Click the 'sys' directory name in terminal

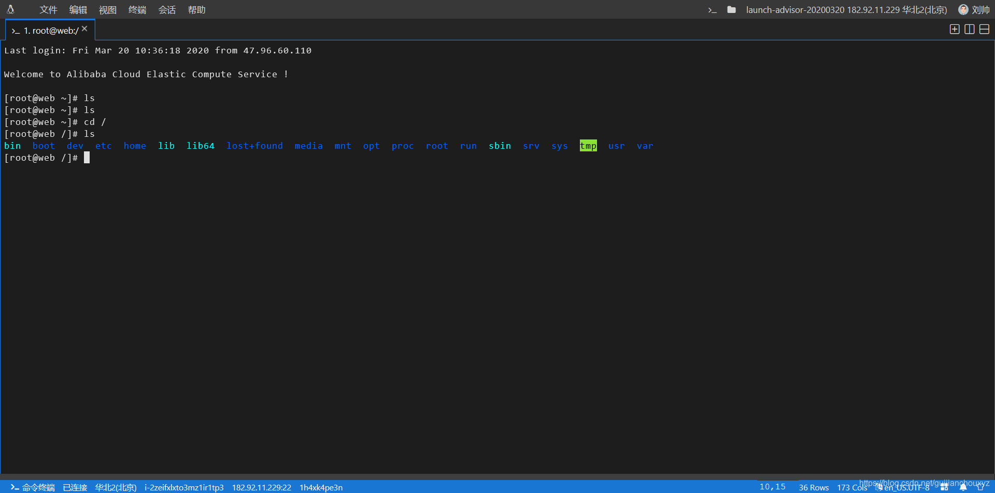(560, 146)
